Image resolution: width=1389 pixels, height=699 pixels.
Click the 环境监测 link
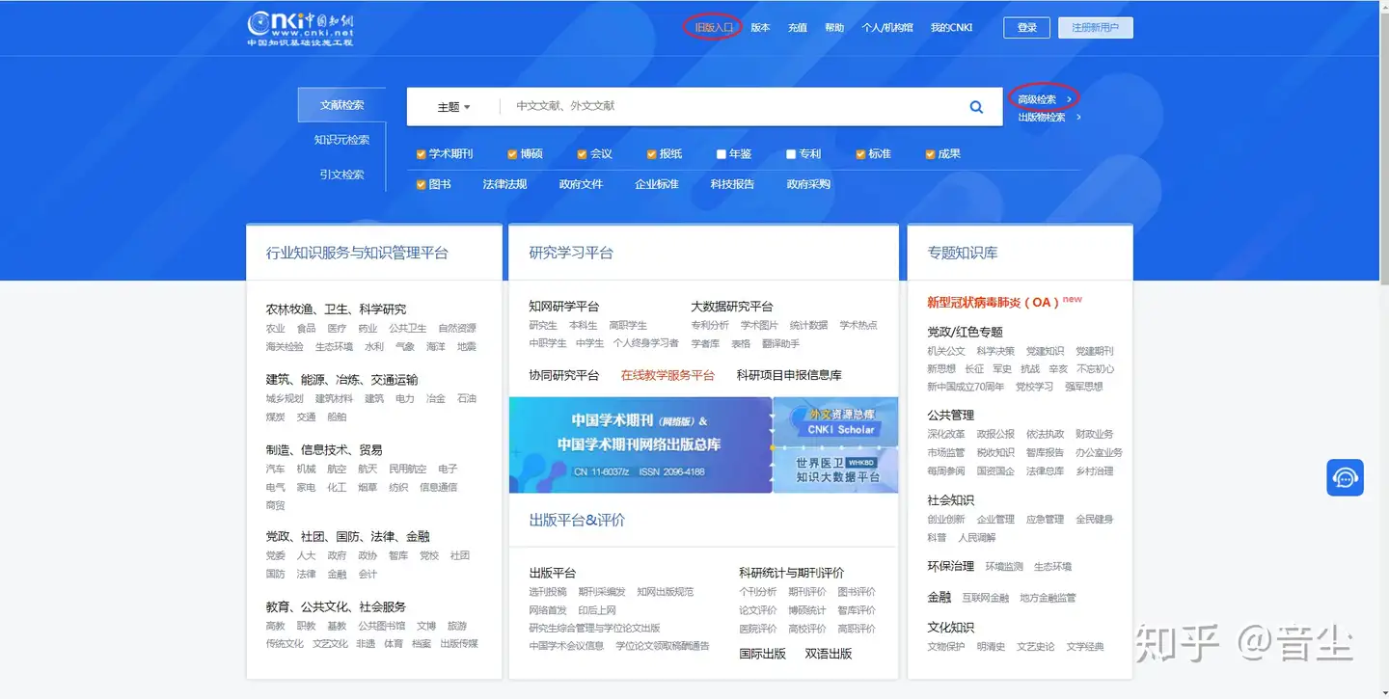[1004, 567]
